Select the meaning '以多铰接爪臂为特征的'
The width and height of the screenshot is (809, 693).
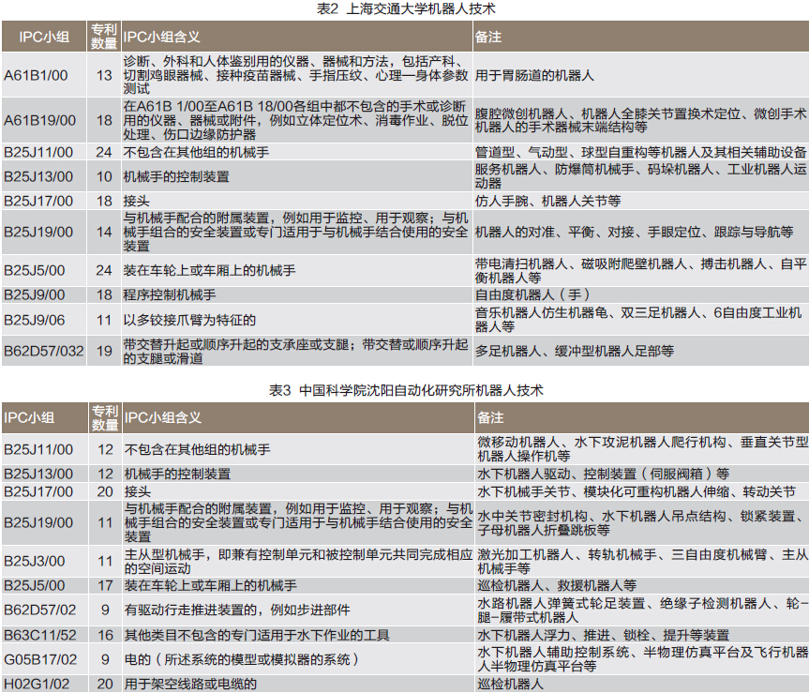(x=189, y=320)
